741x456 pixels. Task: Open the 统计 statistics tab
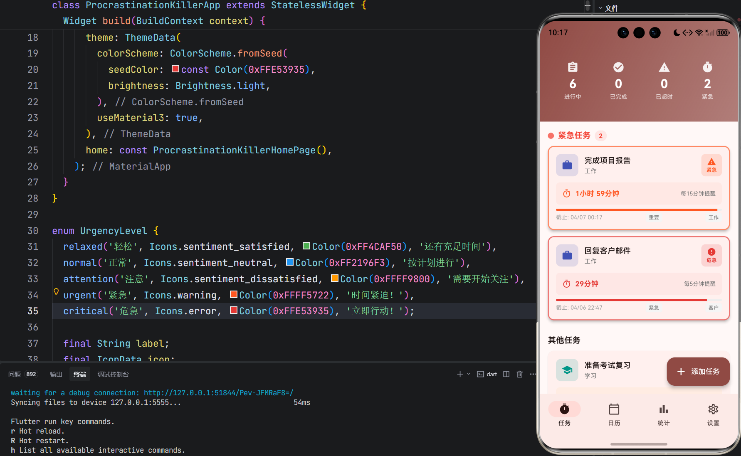[x=663, y=414]
